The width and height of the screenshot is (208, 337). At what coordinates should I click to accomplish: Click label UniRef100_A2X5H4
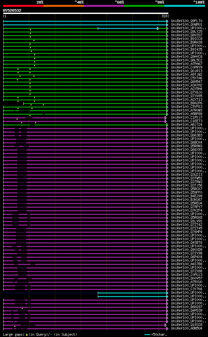[187, 89]
